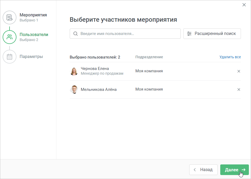Click Мельникова Алёна's avatar photo
This screenshot has width=251, height=179.
pos(74,89)
